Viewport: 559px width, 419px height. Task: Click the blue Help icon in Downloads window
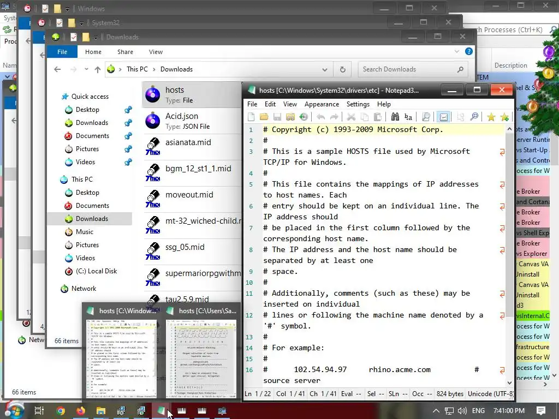tap(469, 52)
